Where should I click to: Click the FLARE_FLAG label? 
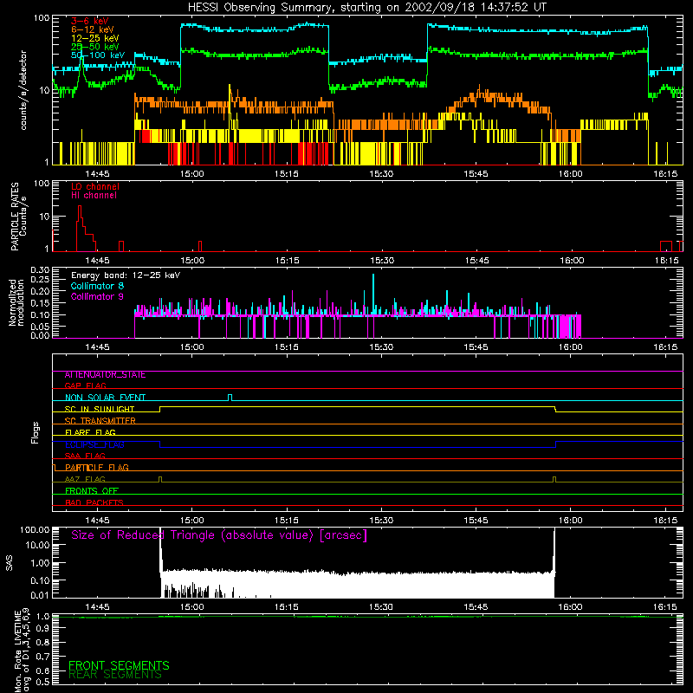(90, 432)
